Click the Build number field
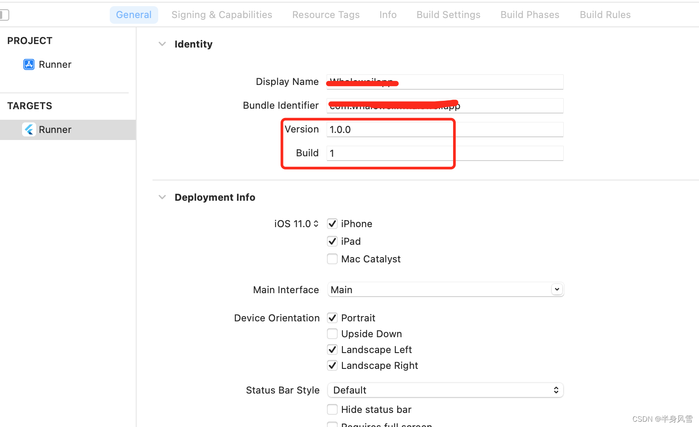This screenshot has height=427, width=699. [444, 154]
